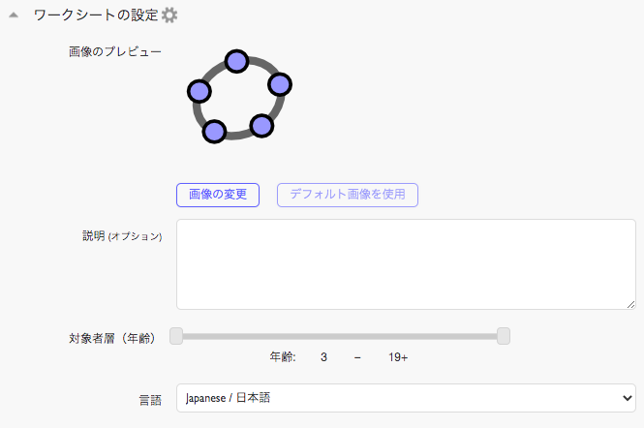The width and height of the screenshot is (644, 428).
Task: Click the chevron arrow of the language selector
Action: [627, 398]
